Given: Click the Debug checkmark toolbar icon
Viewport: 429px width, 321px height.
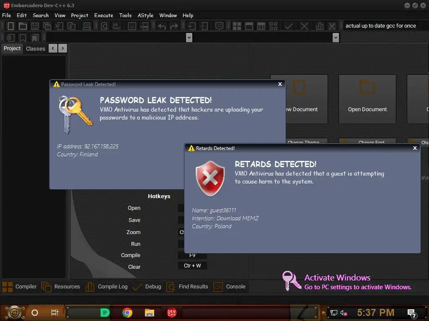Looking at the screenshot, I should coord(289,26).
